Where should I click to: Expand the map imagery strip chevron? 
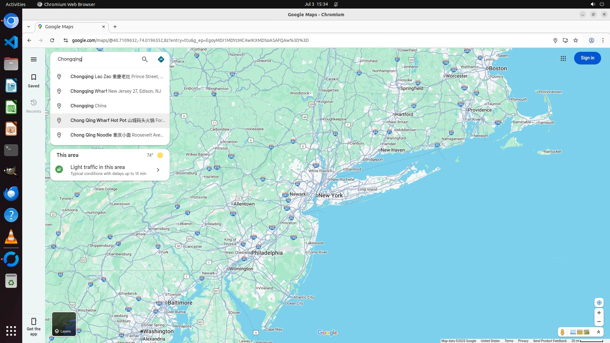click(599, 332)
